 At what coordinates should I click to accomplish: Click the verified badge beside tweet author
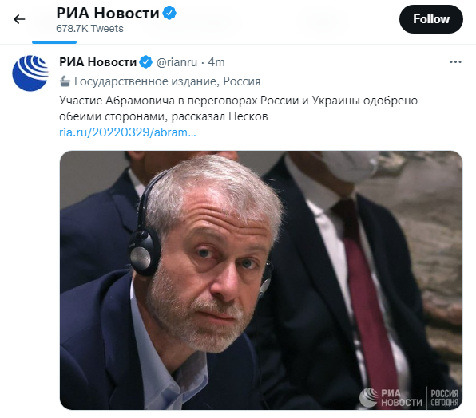coord(145,62)
